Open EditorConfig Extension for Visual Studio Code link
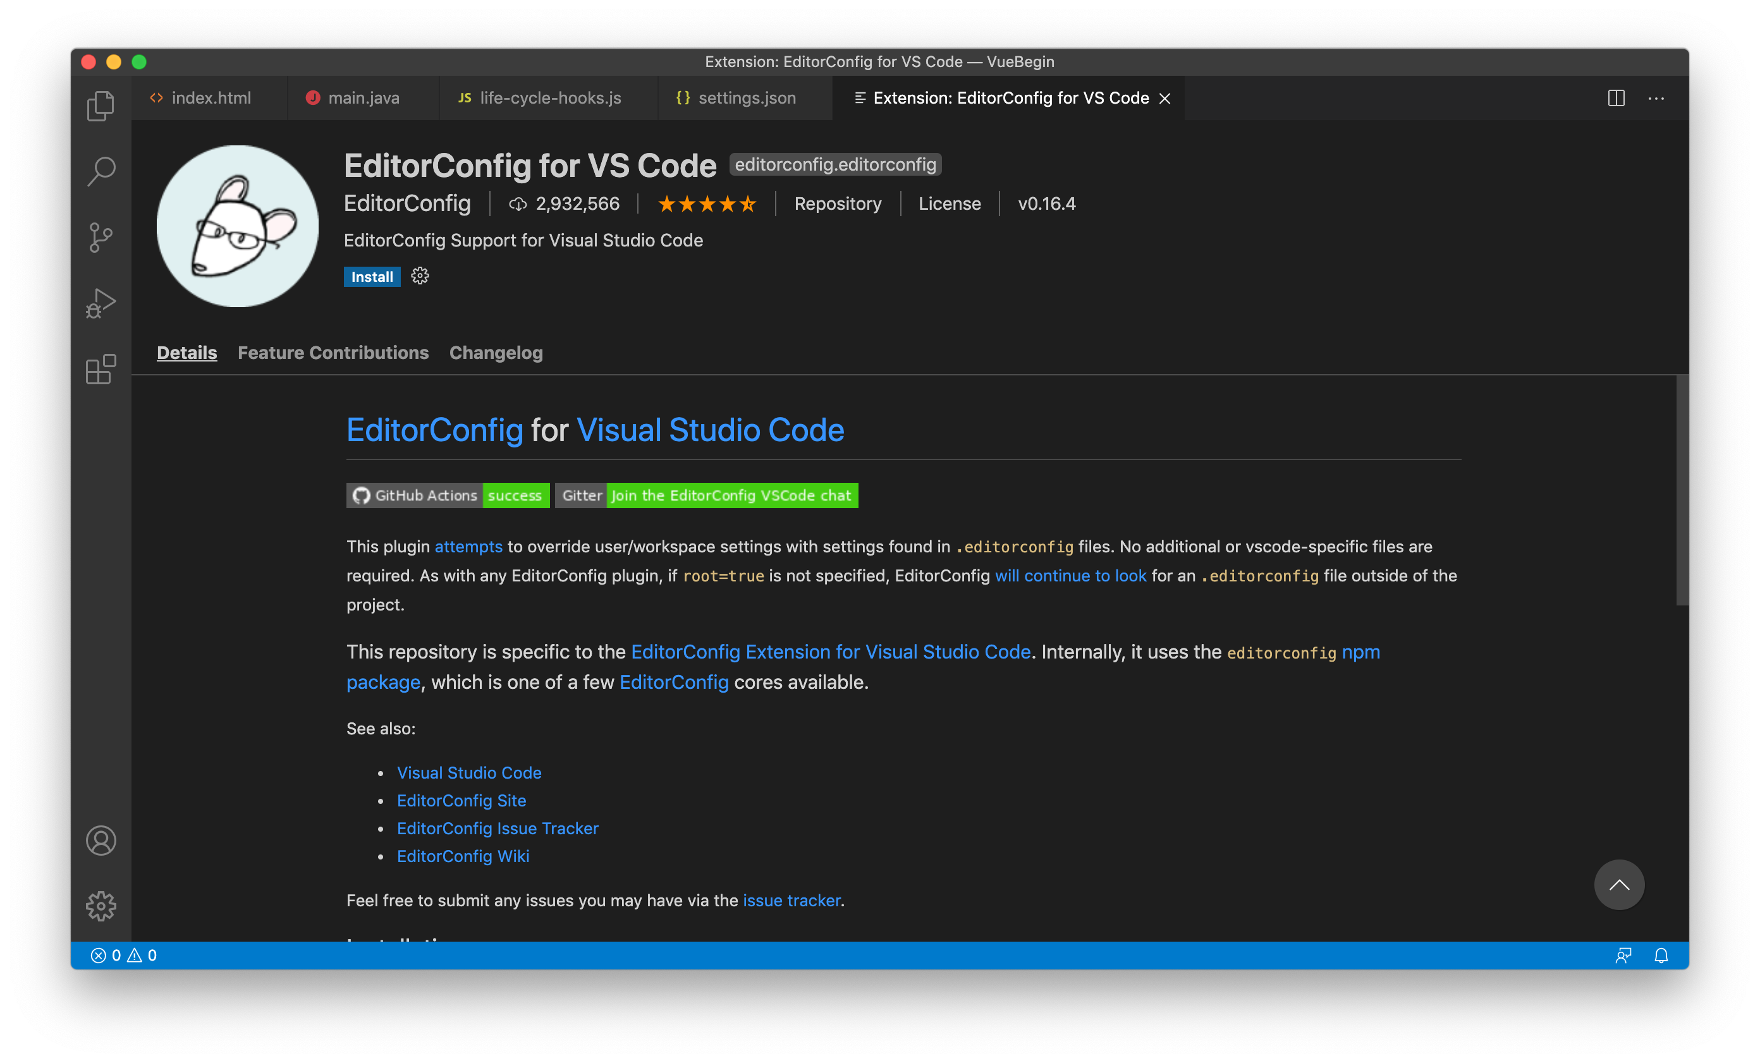 (x=831, y=652)
